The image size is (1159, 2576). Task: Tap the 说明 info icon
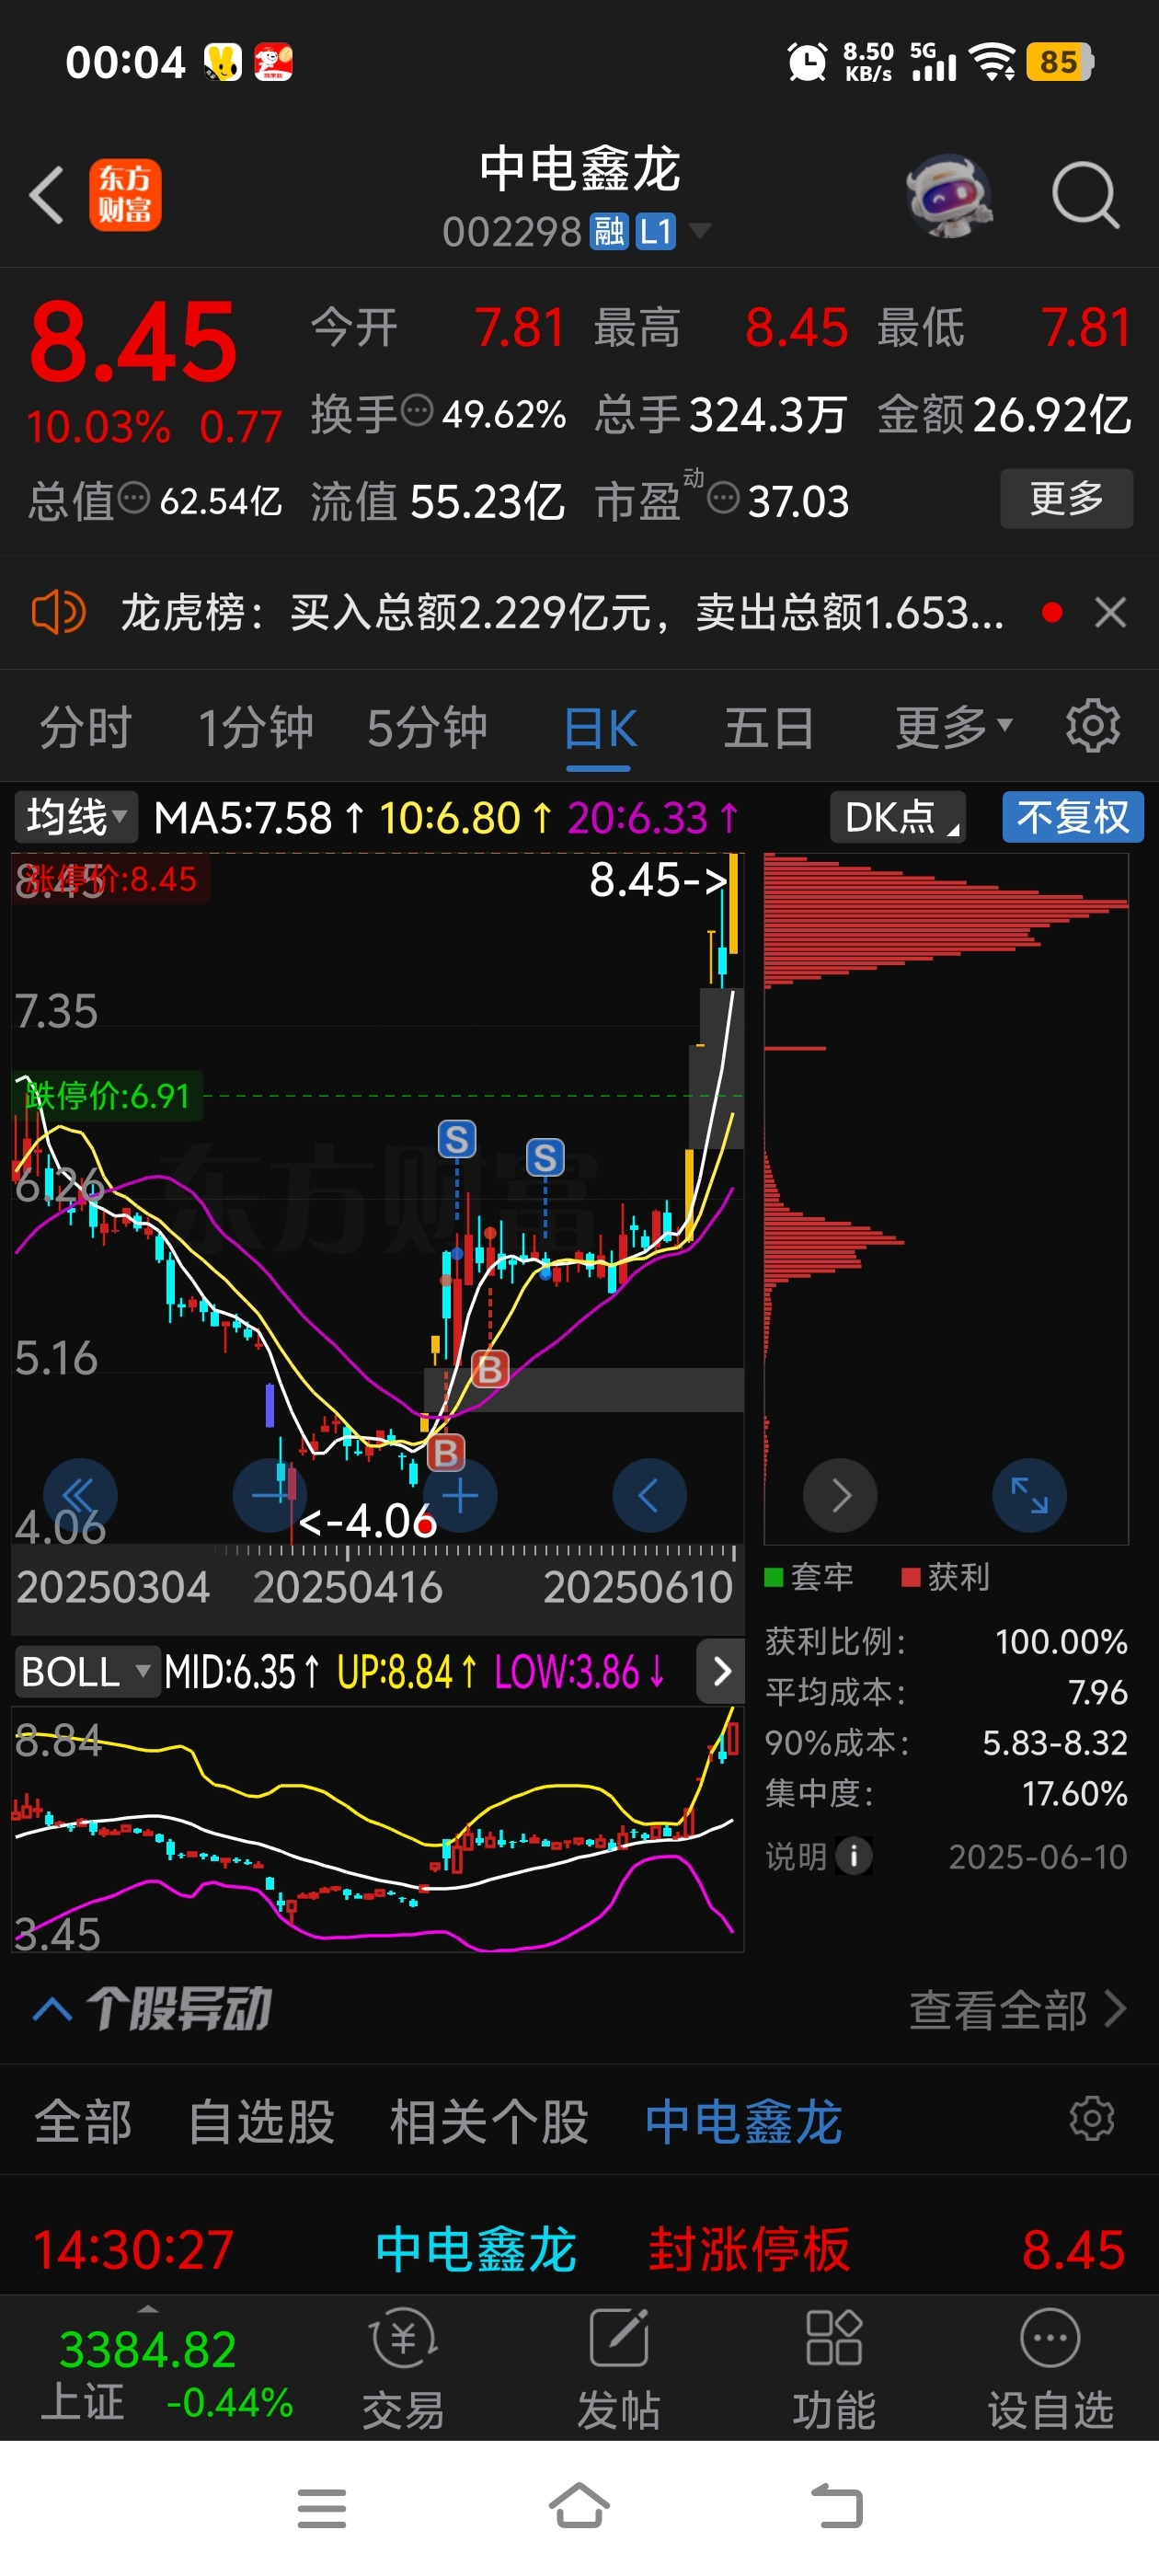853,1856
